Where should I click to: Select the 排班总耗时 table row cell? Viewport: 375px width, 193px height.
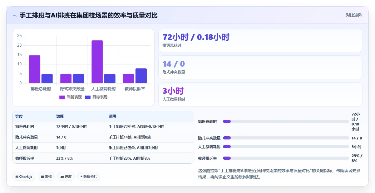[x=25, y=127]
